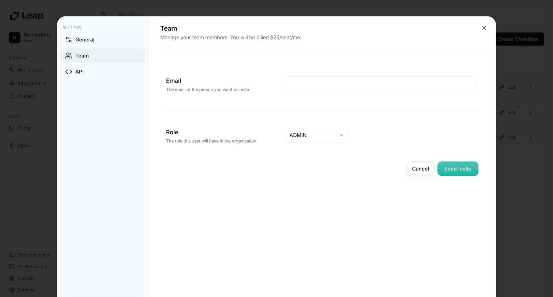Open the API settings section
The width and height of the screenshot is (553, 297).
(x=102, y=72)
